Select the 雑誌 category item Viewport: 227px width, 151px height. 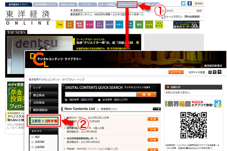(37, 137)
